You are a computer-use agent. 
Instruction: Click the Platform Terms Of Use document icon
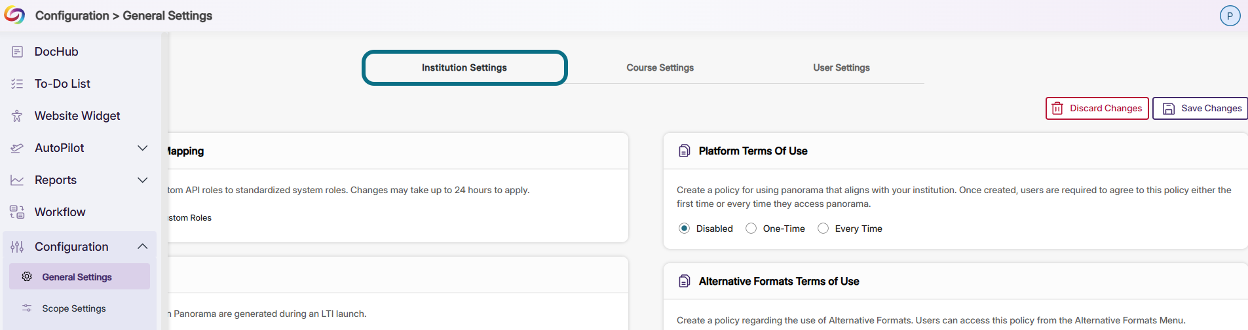(x=685, y=151)
